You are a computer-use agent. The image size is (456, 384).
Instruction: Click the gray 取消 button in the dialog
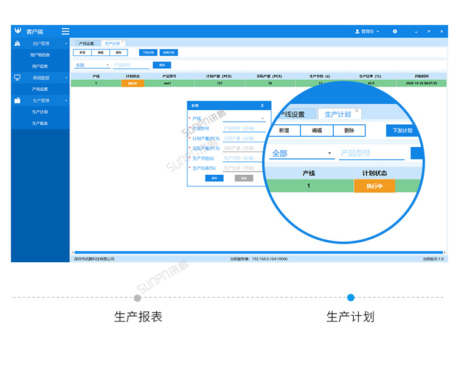point(244,178)
